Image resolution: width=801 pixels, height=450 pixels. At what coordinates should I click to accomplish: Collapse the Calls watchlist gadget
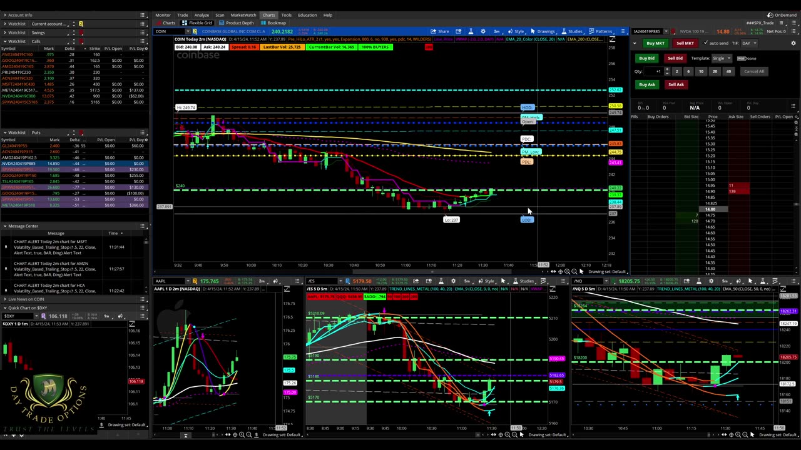tap(4, 41)
